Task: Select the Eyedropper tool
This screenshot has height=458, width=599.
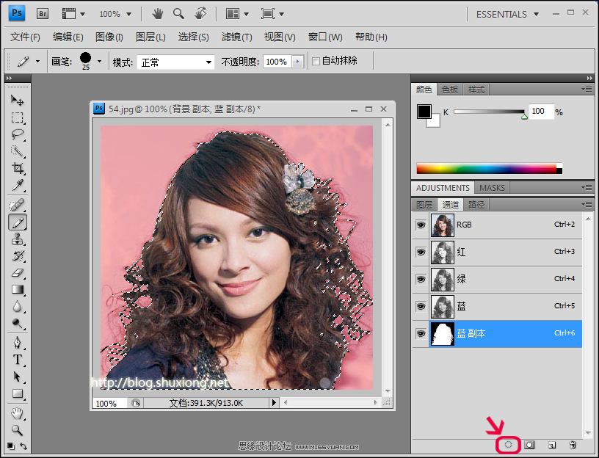Action: pyautogui.click(x=17, y=185)
